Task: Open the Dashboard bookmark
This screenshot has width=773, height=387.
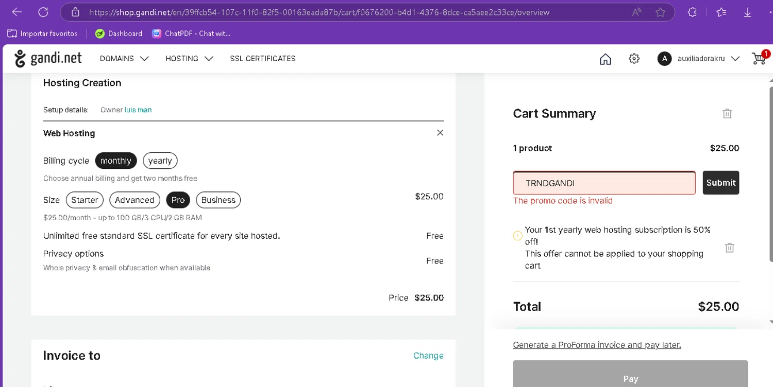Action: pyautogui.click(x=119, y=33)
